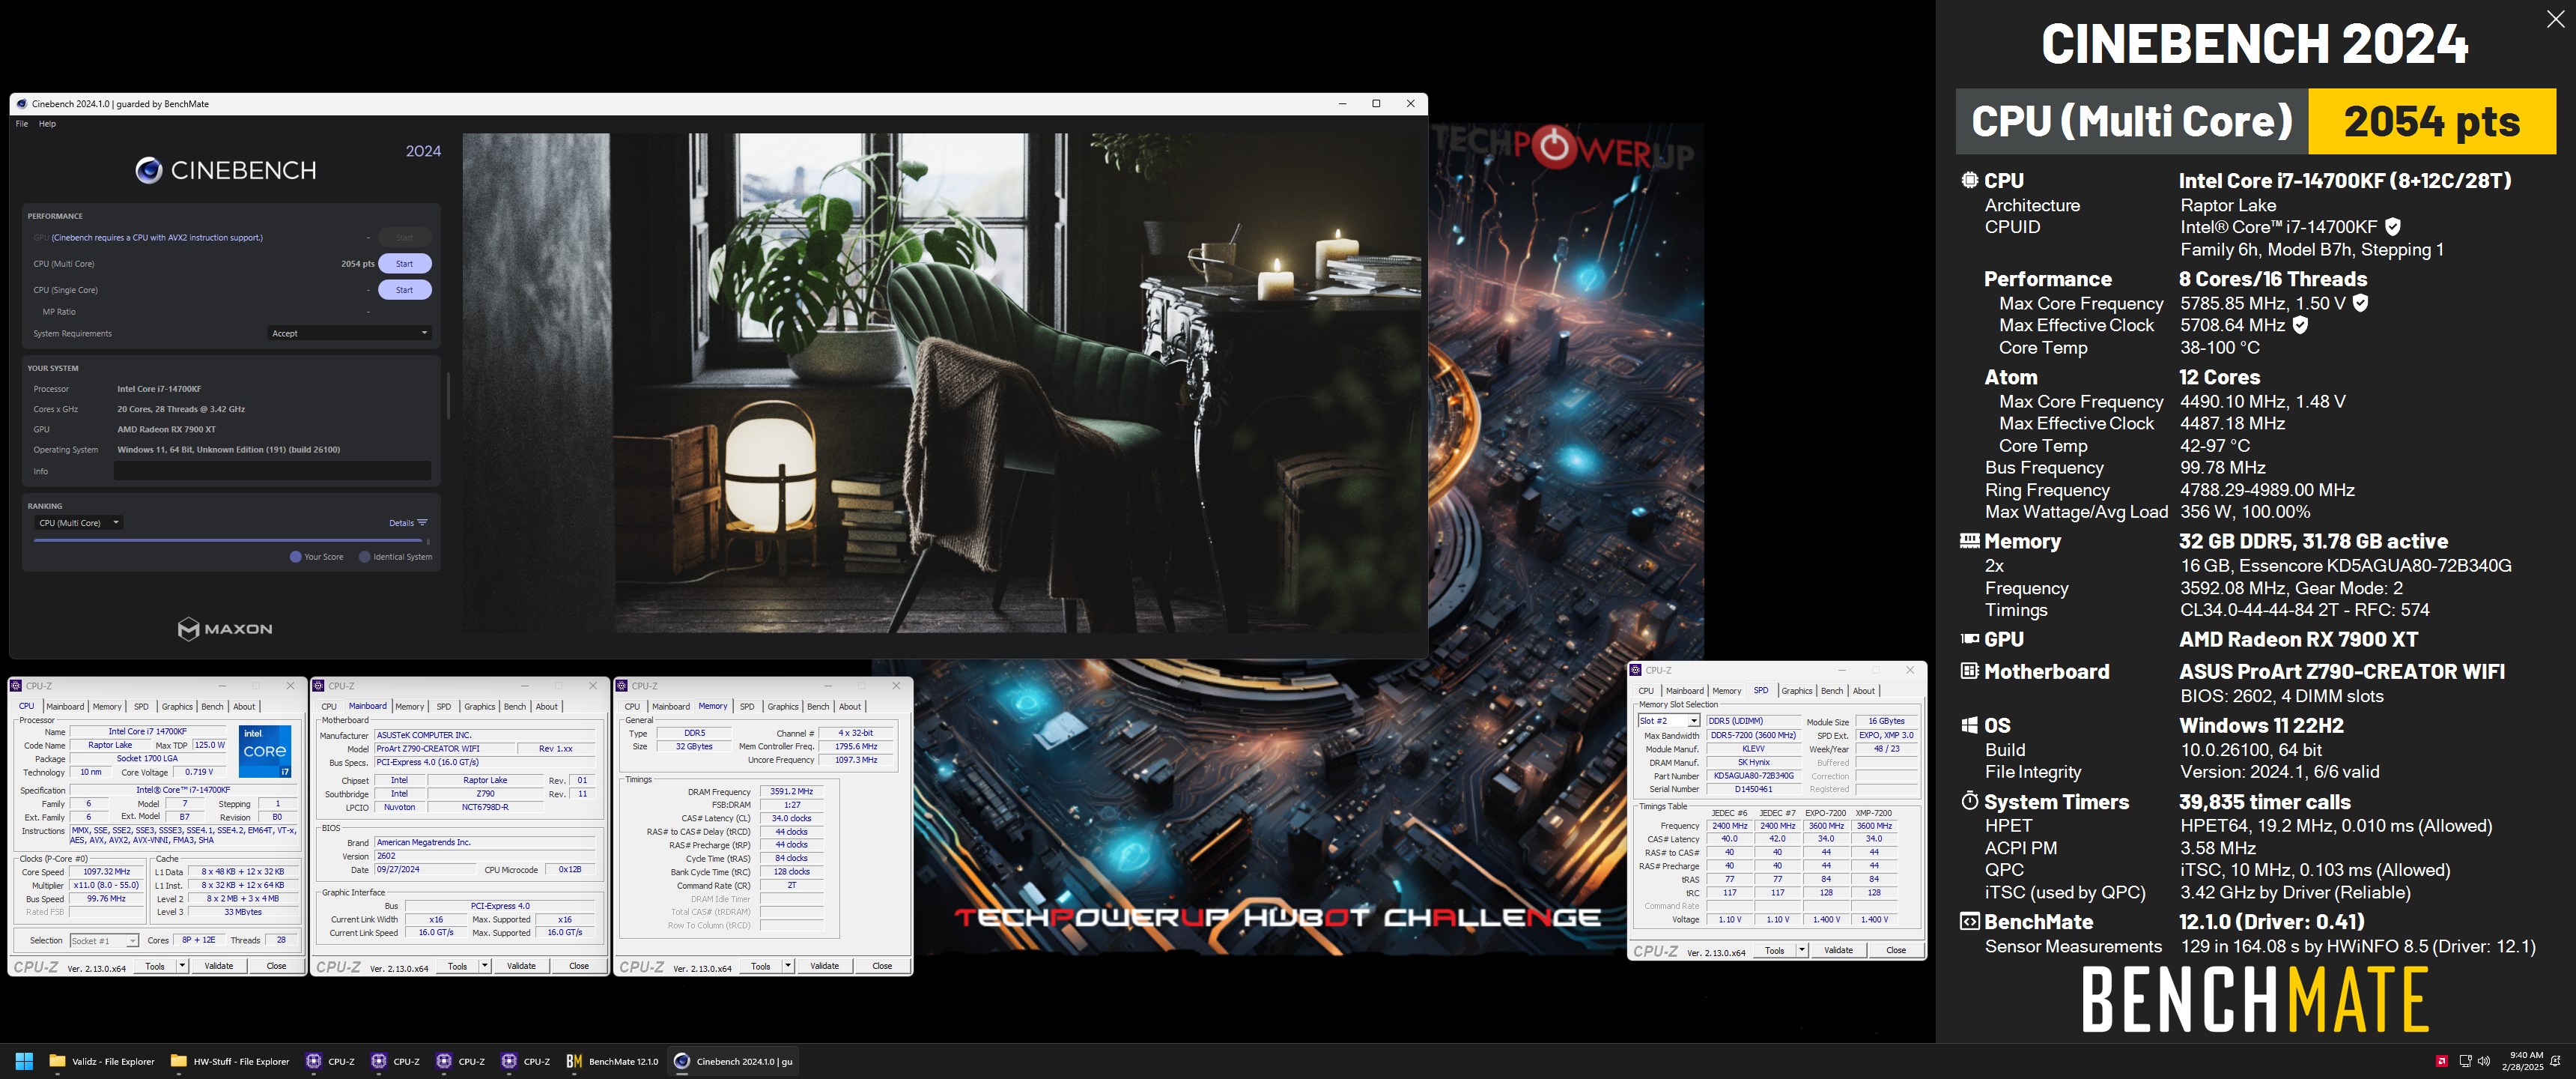Click the Intel Core i7 logo in CPU-Z
Image resolution: width=2576 pixels, height=1079 pixels.
coord(265,752)
